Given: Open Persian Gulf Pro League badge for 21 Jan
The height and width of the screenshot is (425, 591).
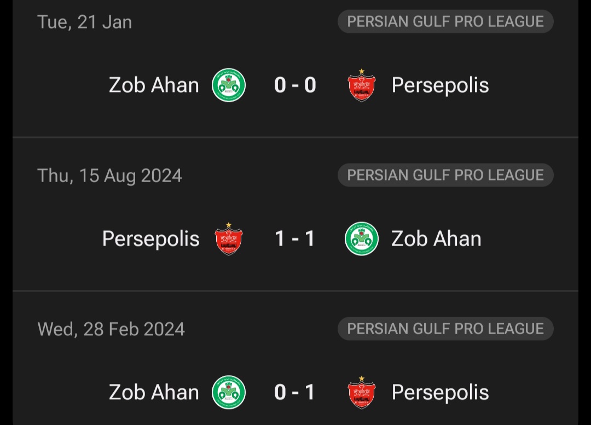Looking at the screenshot, I should [x=445, y=22].
